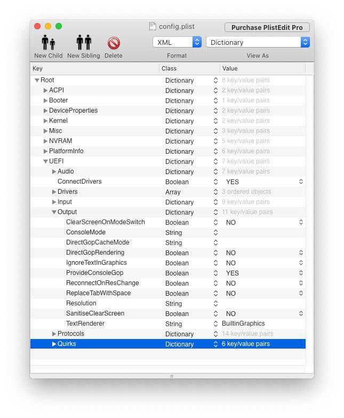
Task: Select the Resolution key row
Action: (168, 303)
